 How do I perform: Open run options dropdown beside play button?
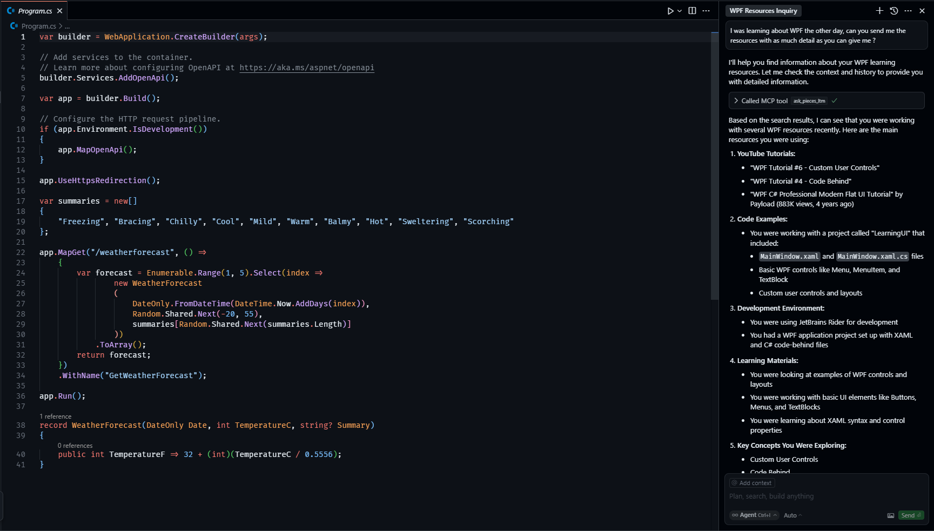pos(680,11)
